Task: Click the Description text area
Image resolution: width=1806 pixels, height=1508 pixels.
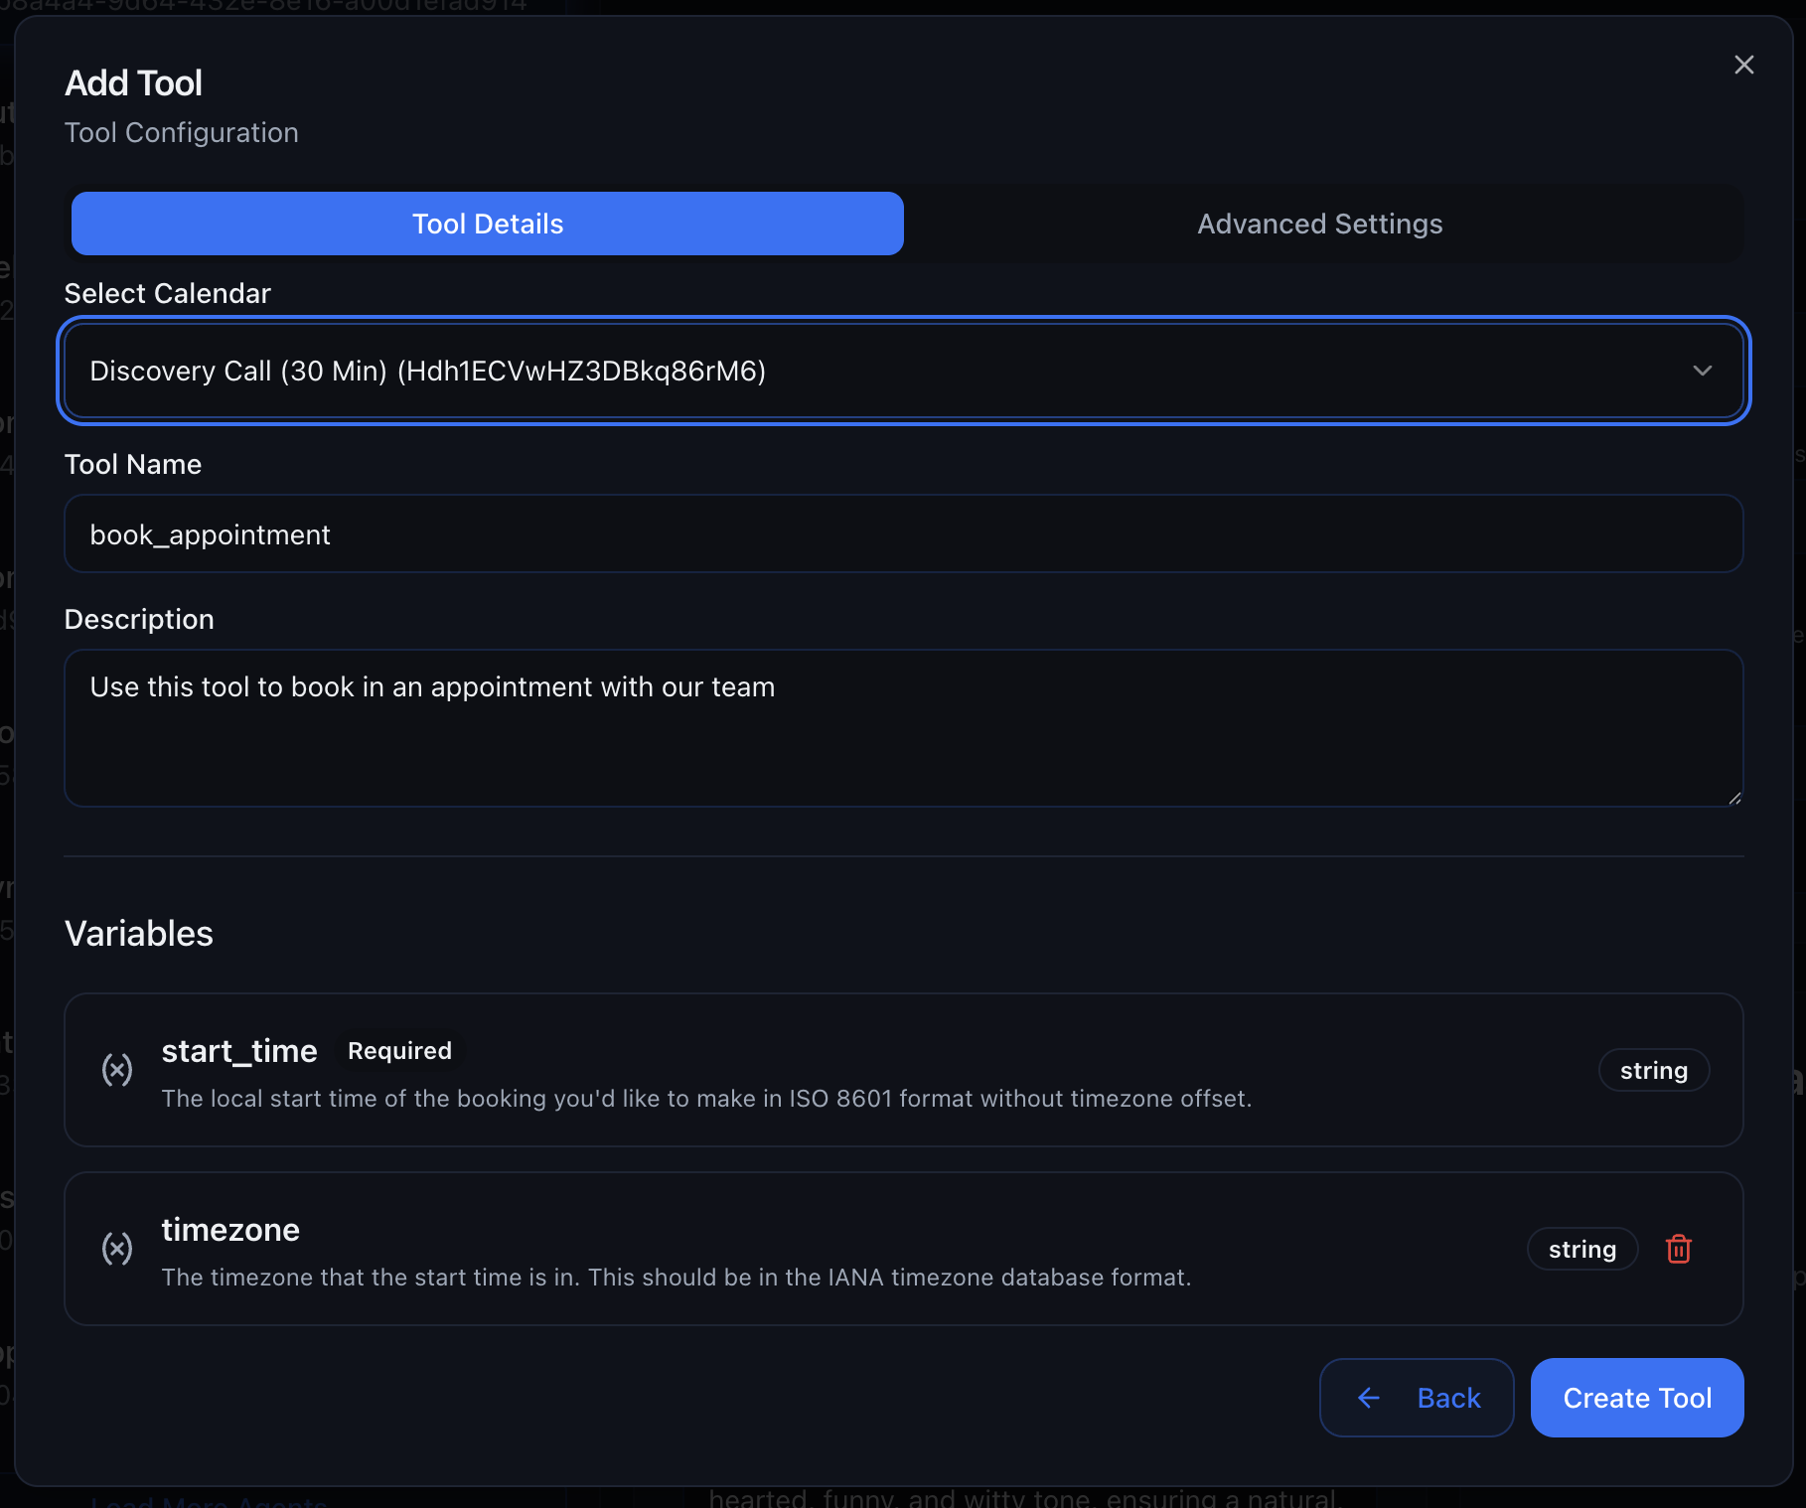Action: (902, 728)
